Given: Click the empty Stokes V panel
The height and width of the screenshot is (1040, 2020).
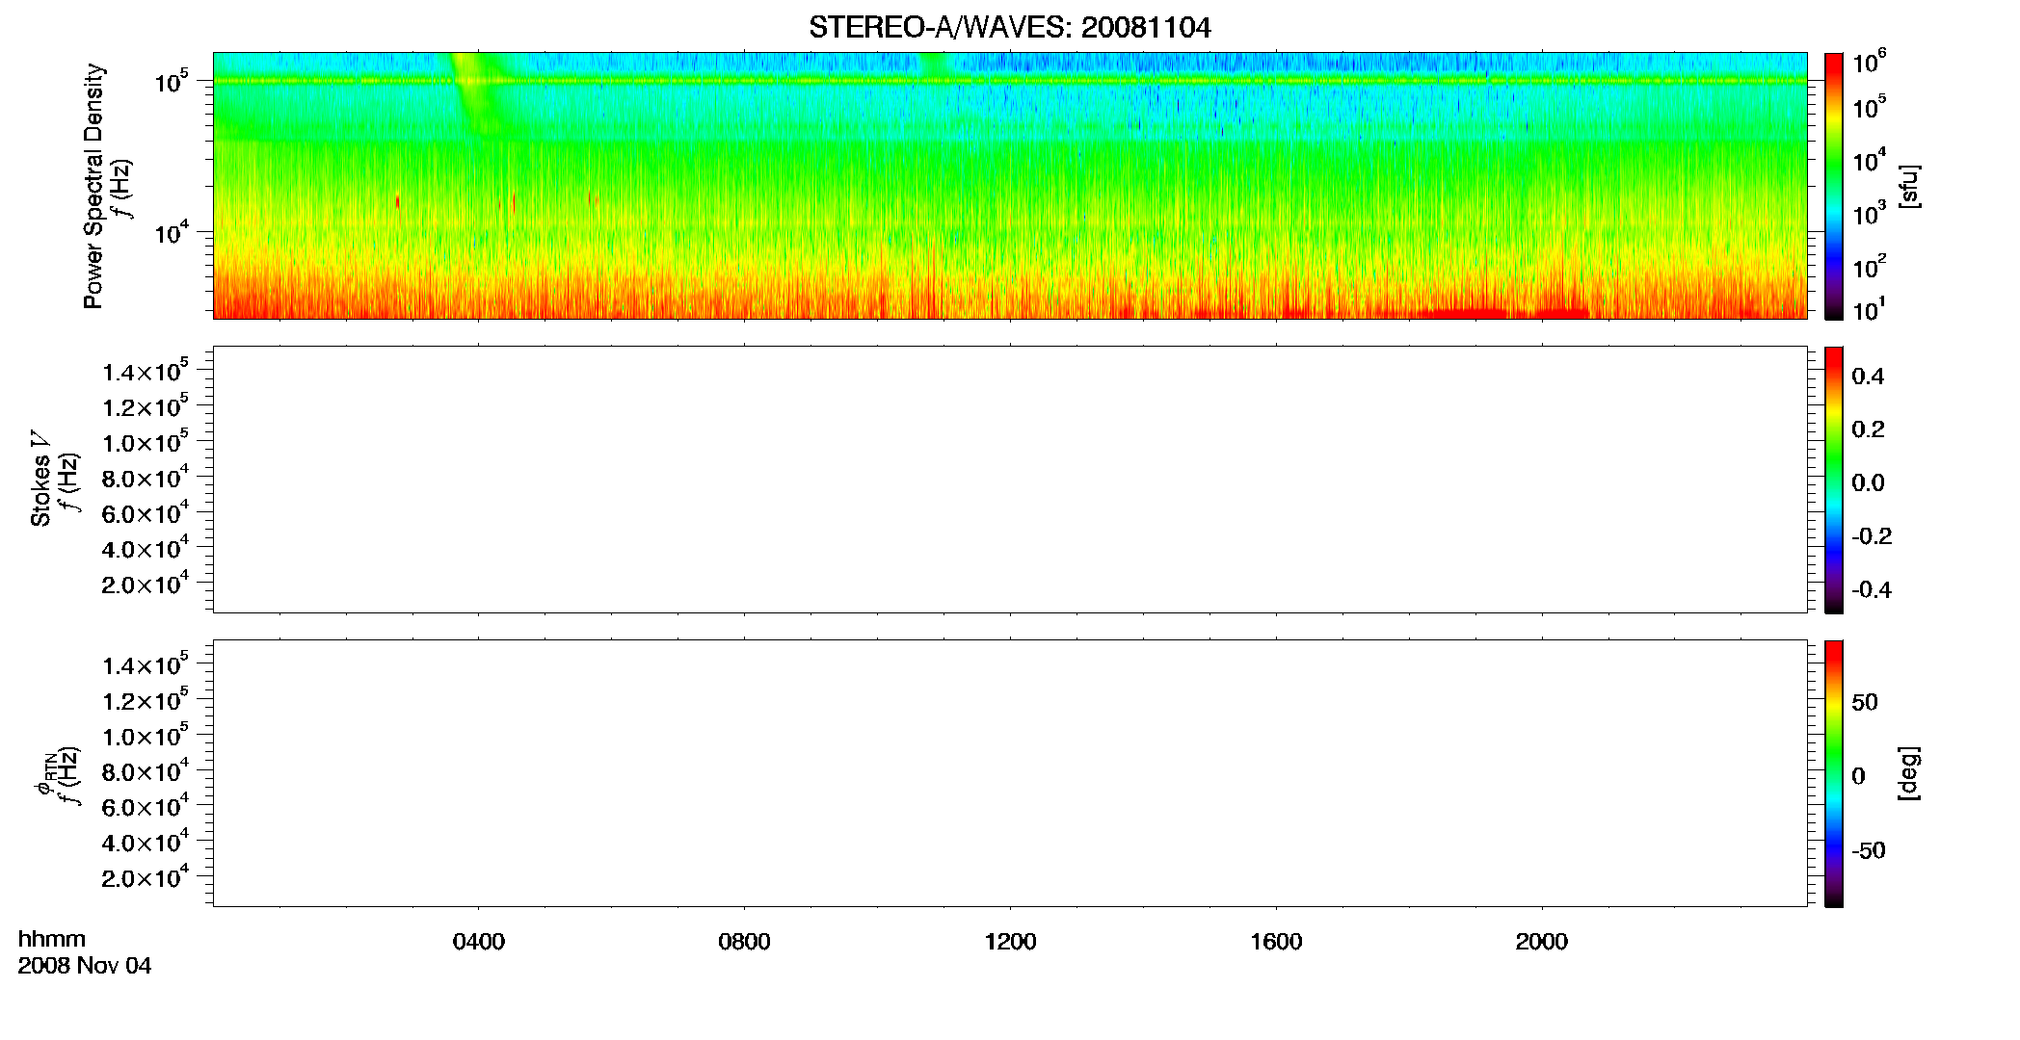Looking at the screenshot, I should 1010,480.
